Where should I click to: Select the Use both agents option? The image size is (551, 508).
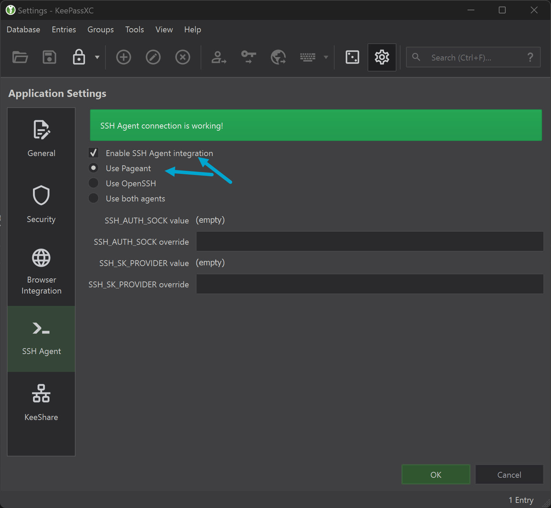click(93, 198)
